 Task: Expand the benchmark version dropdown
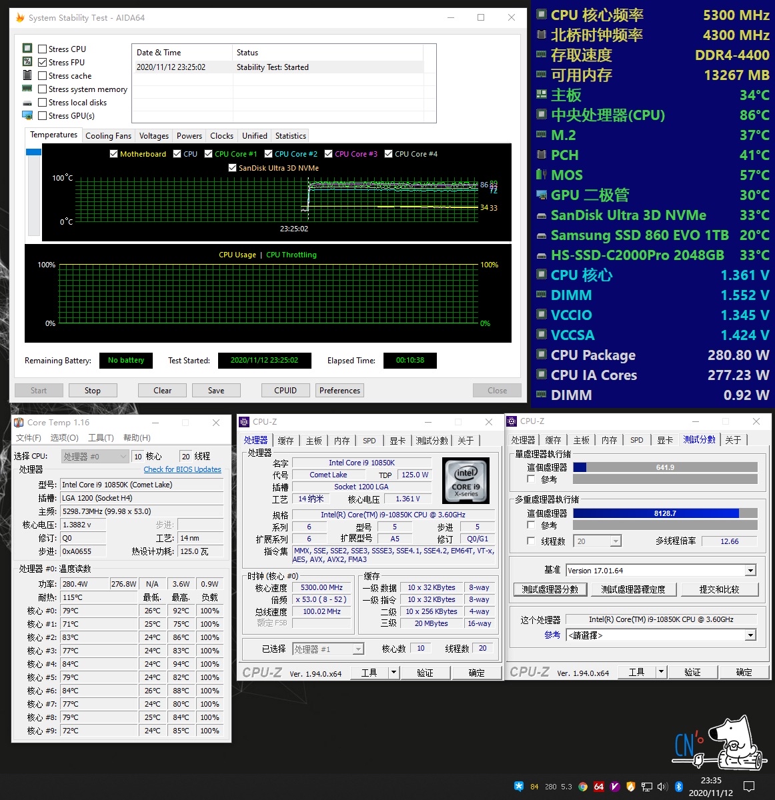pyautogui.click(x=750, y=571)
